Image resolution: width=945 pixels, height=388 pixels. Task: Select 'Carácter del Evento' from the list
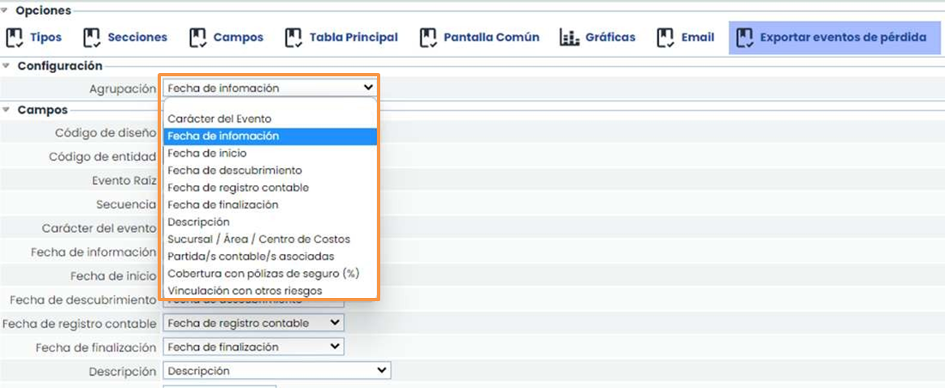tap(219, 119)
